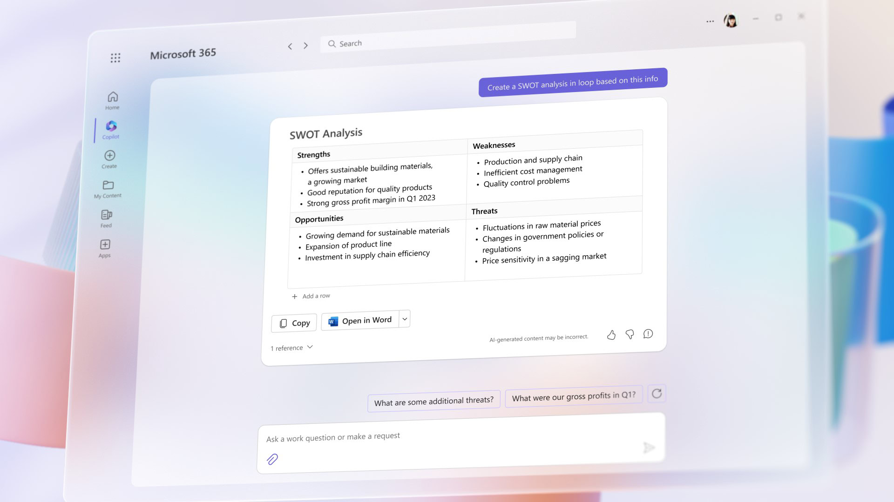Click the thumbs down feedback icon
The height and width of the screenshot is (502, 894).
click(x=630, y=333)
